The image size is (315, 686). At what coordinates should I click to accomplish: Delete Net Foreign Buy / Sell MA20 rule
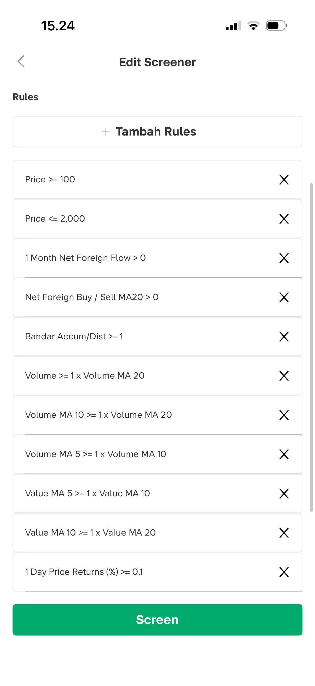(x=284, y=297)
